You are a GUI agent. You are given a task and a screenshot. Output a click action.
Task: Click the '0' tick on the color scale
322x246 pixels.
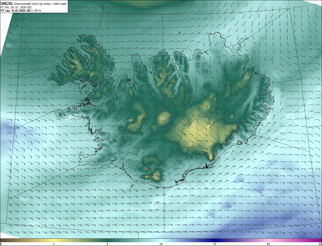pos(1,244)
